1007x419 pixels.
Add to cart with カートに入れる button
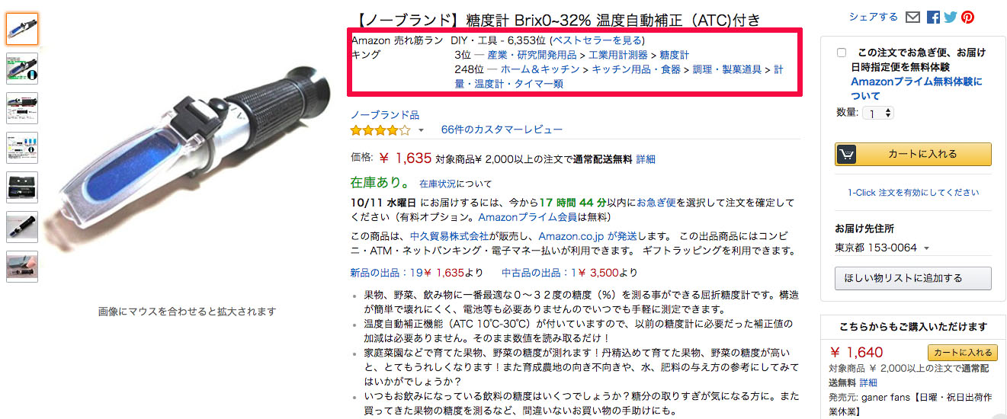coord(913,154)
